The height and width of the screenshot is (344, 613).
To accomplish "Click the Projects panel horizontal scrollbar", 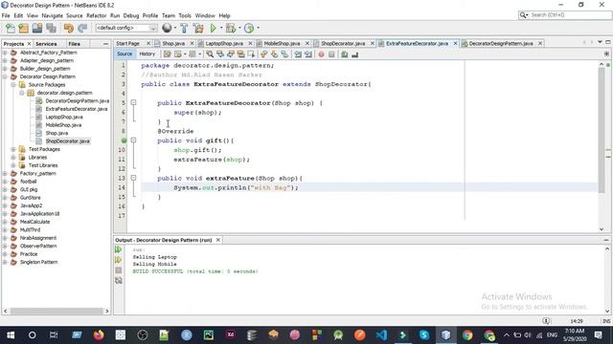I will tap(57, 311).
